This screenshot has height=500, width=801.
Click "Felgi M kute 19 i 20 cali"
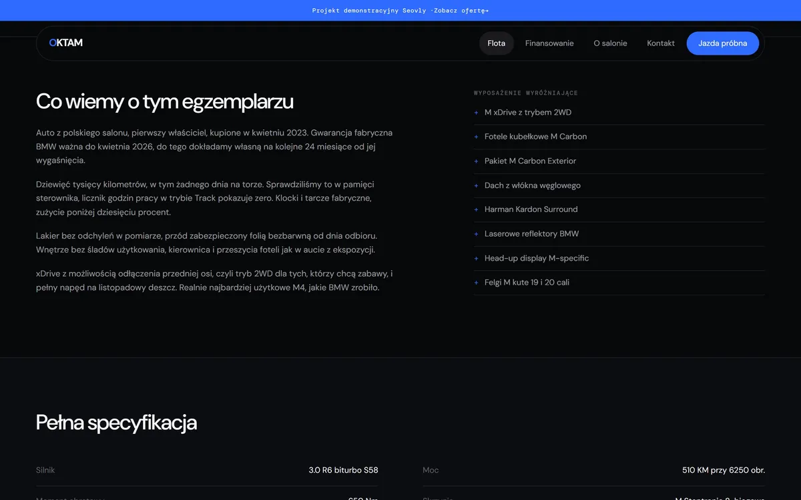pos(619,283)
